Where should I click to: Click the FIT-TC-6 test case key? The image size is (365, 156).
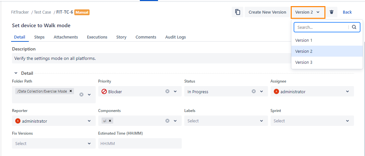65,12
